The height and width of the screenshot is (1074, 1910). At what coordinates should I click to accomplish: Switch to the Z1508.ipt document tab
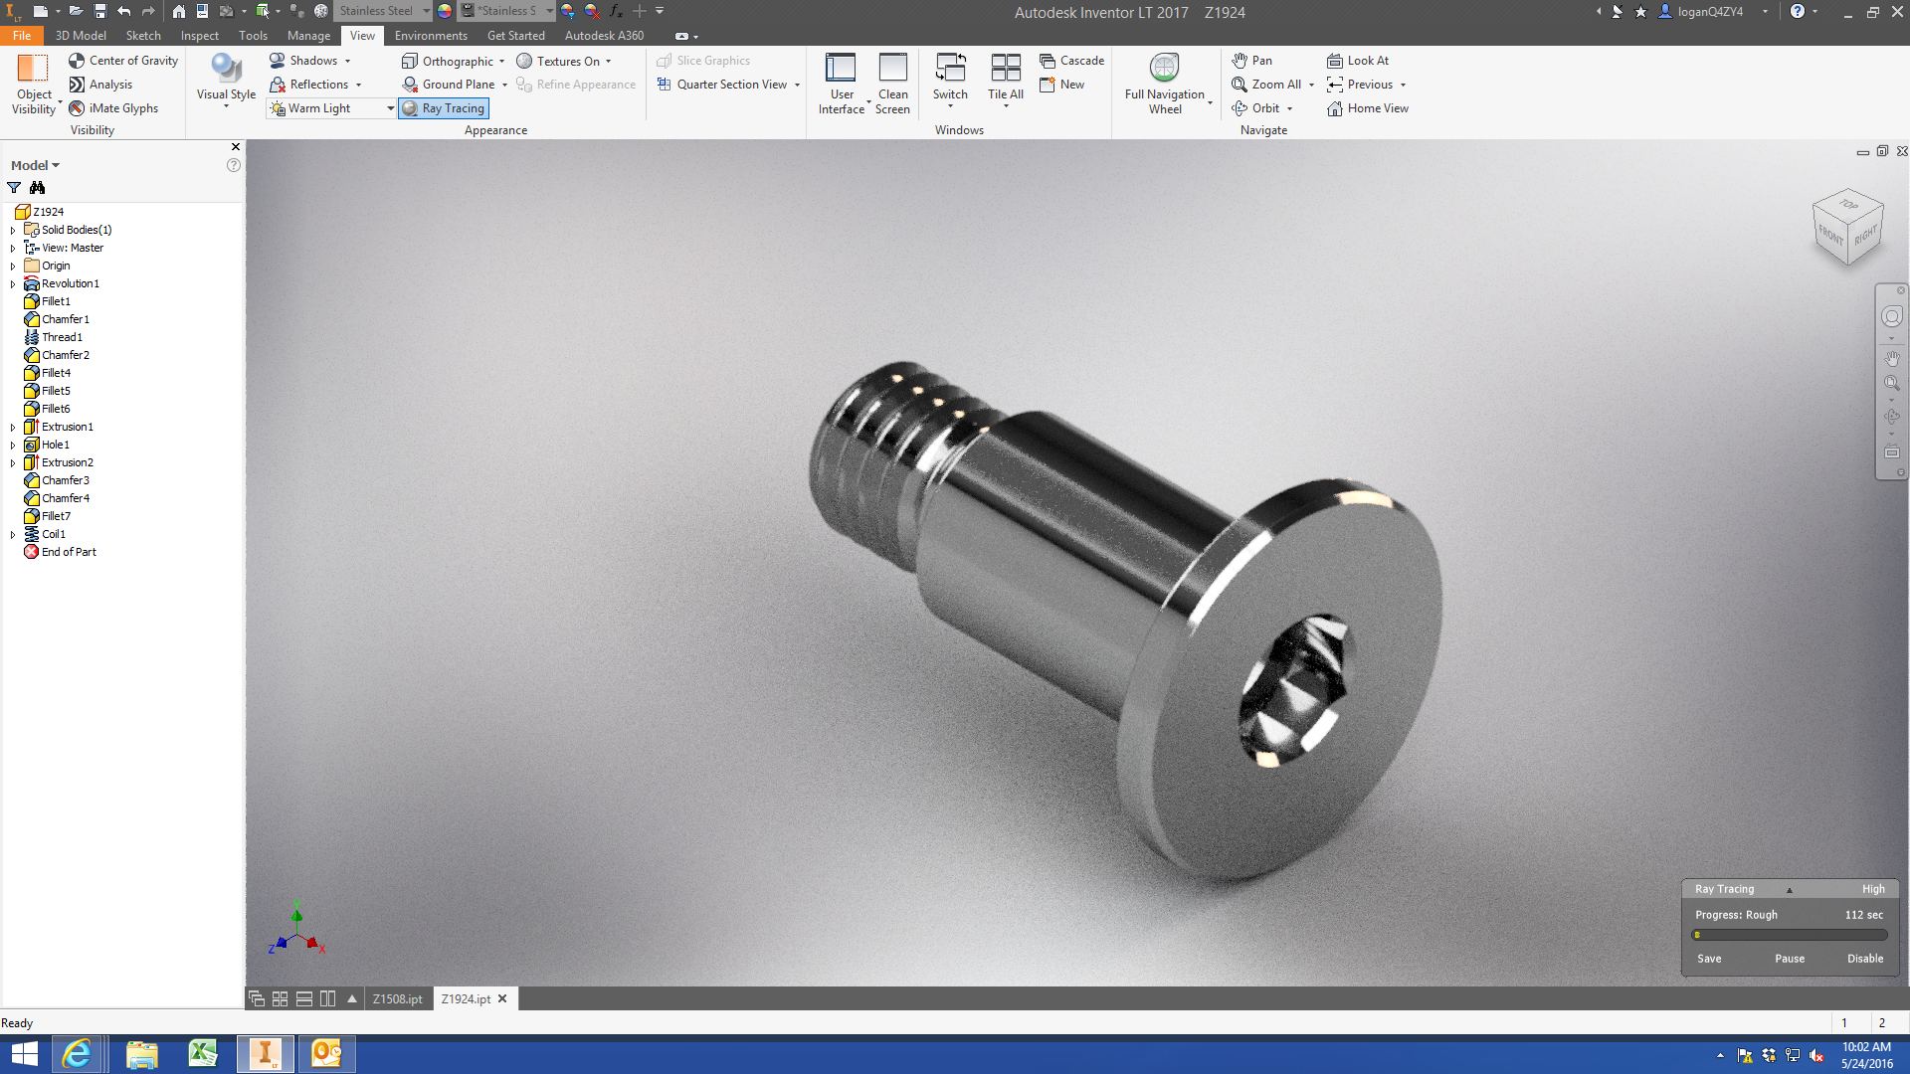397,999
